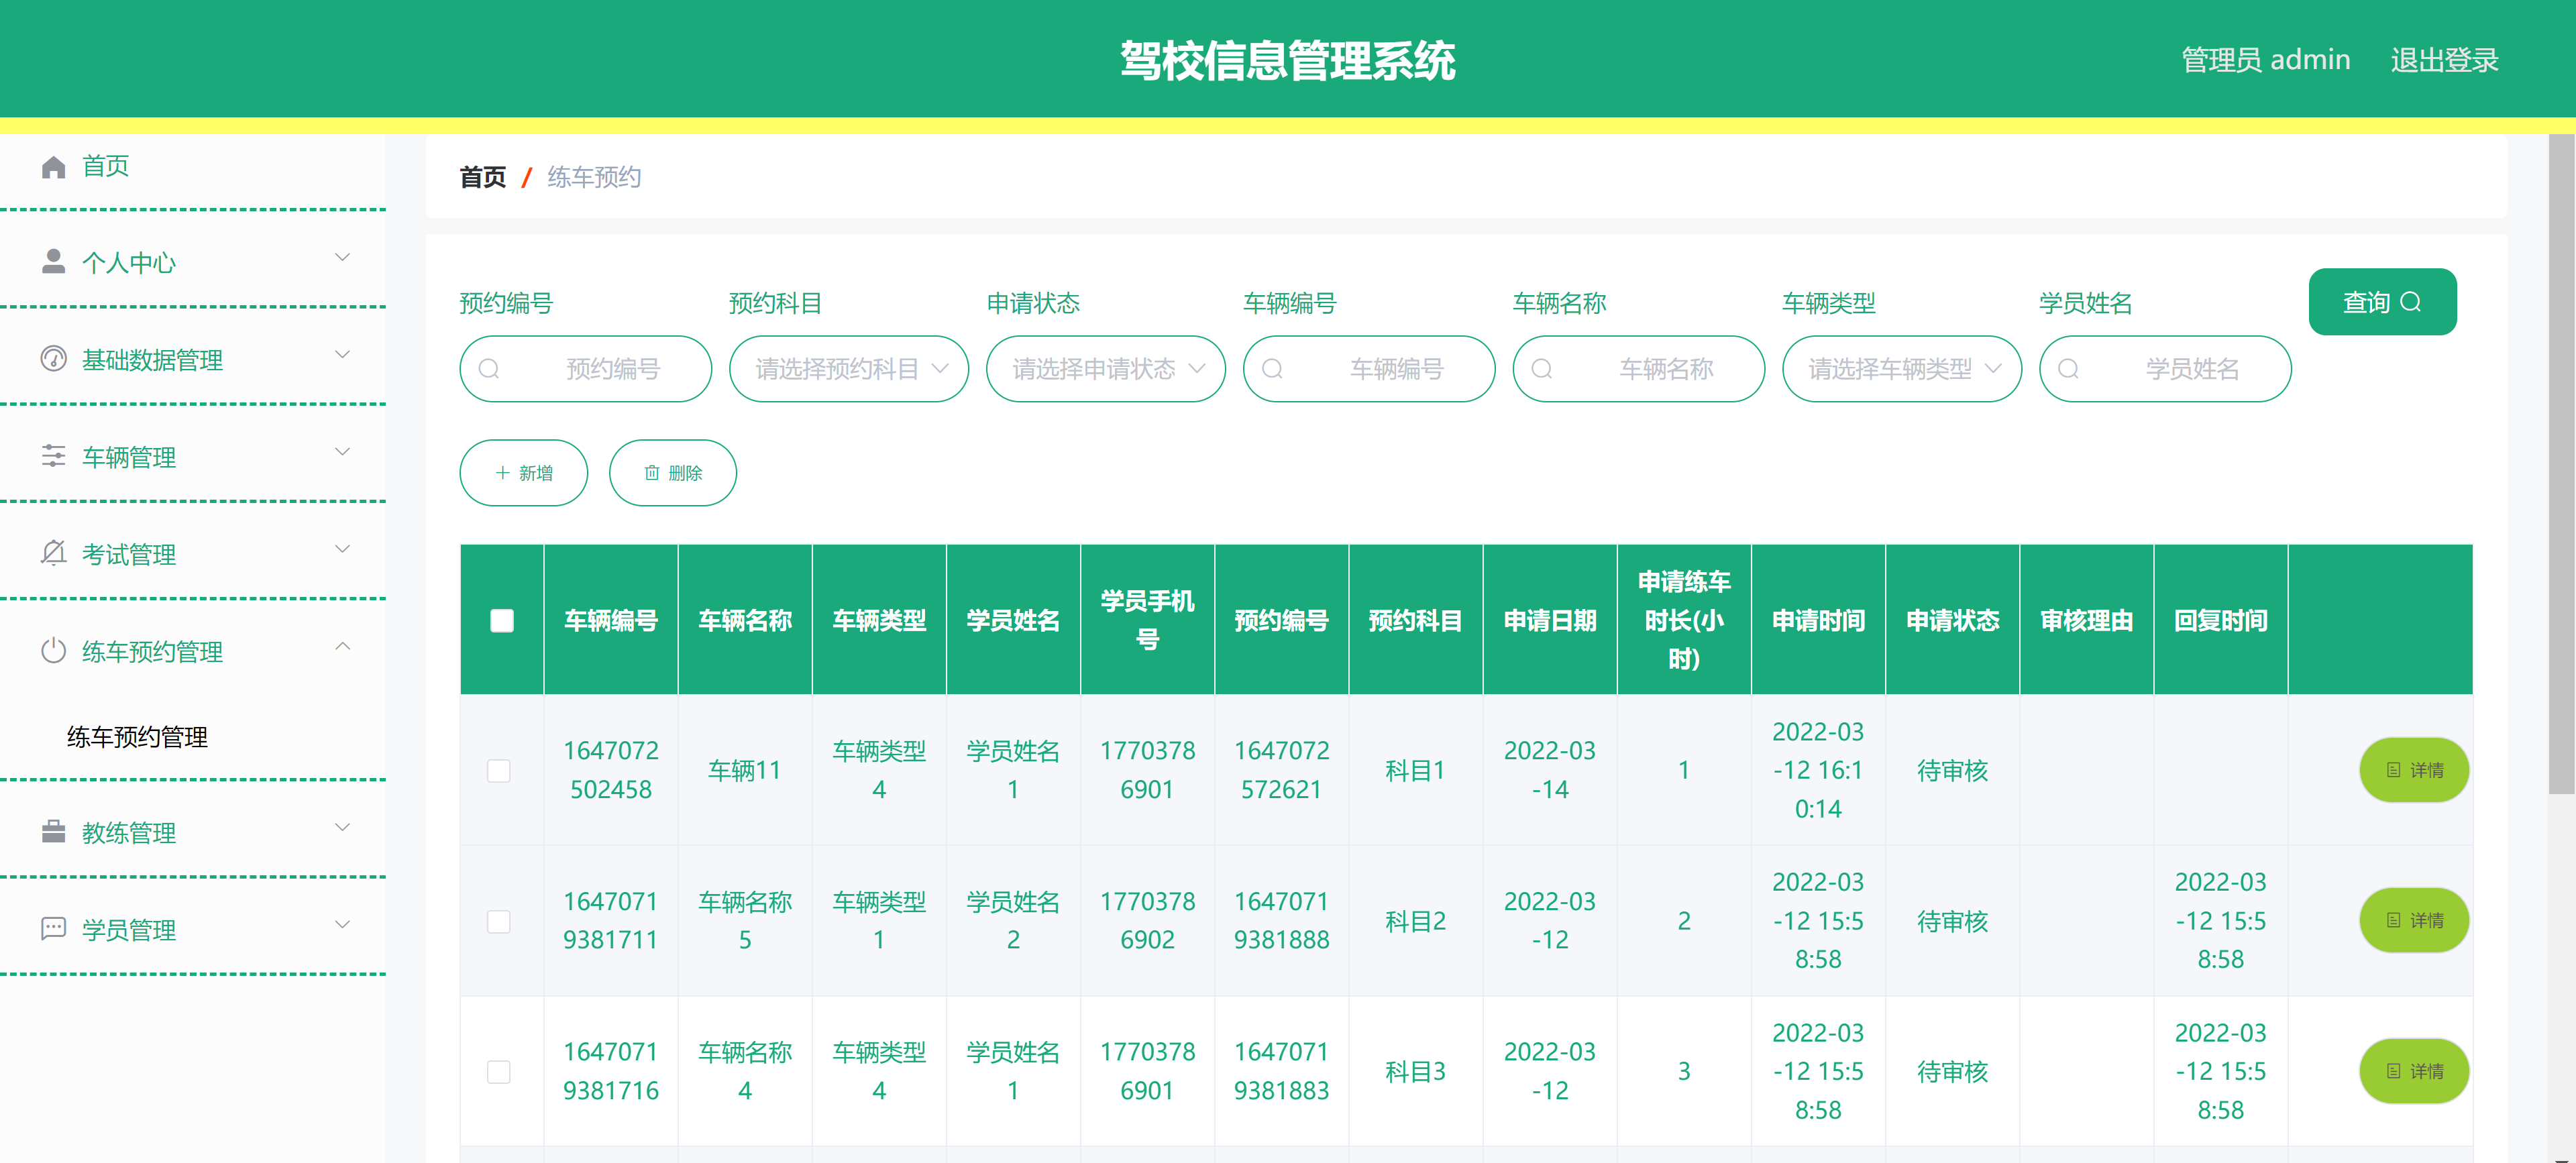2576x1163 pixels.
Task: Open the 请选择预约科目 dropdown
Action: 849,368
